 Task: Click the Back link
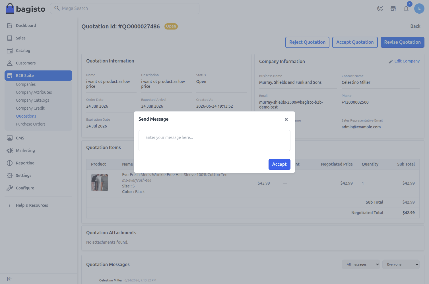coord(415,26)
